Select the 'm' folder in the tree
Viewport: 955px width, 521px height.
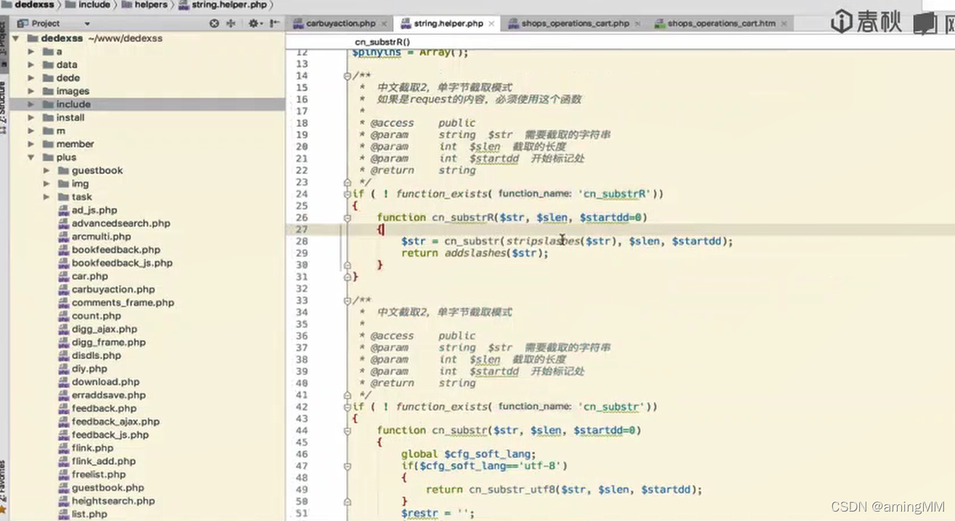60,131
